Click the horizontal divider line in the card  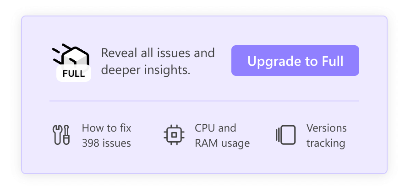pyautogui.click(x=204, y=101)
